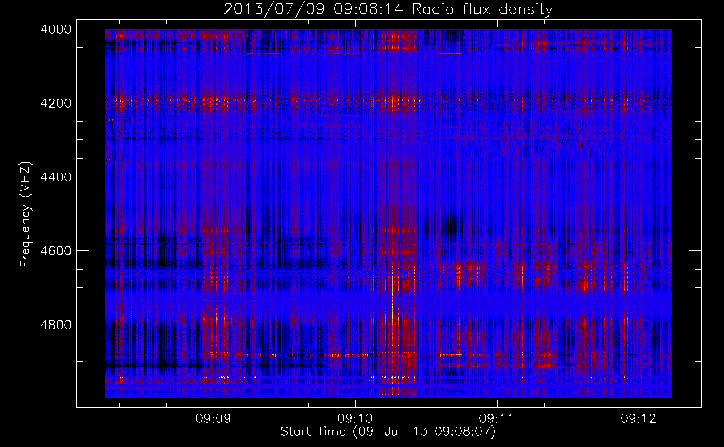Click the "4200" frequency tick label
Viewport: 724px width, 447px height.
coord(56,103)
